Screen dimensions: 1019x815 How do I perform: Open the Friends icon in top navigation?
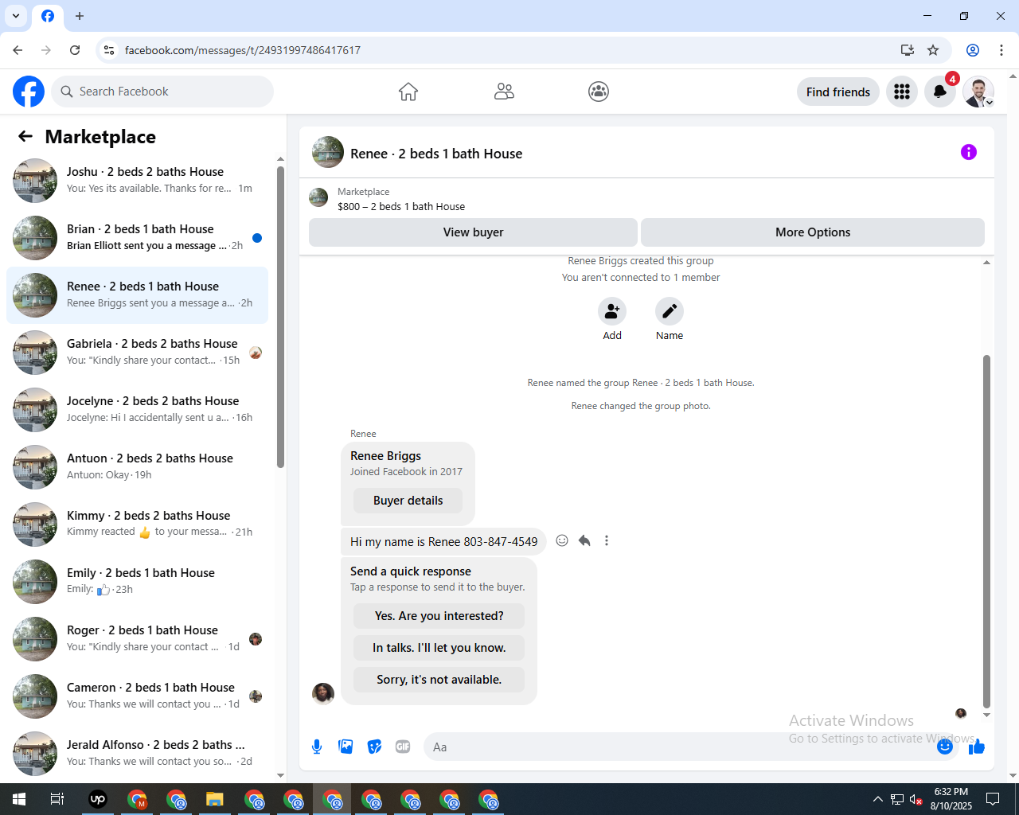tap(504, 92)
